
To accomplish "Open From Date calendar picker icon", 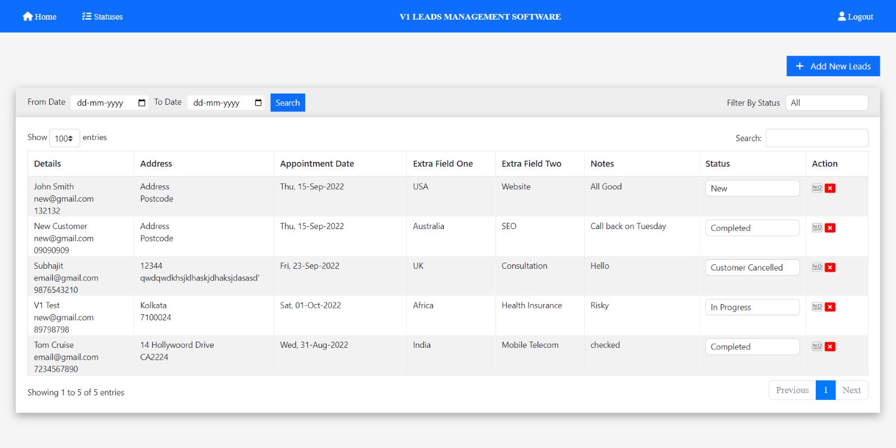I will (x=142, y=103).
